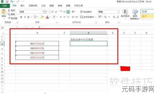Toggle bottom vertical alignment

point(68,12)
